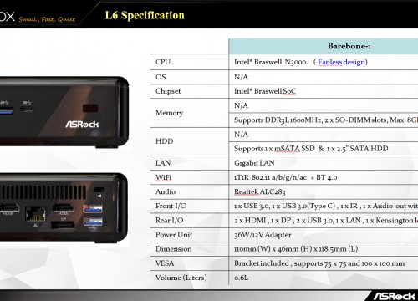Select the "Gigabit LAN" value
This screenshot has height=301, width=418.
pos(254,163)
